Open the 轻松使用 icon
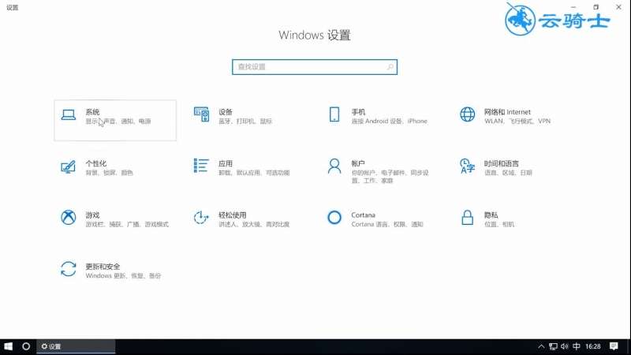 click(201, 218)
